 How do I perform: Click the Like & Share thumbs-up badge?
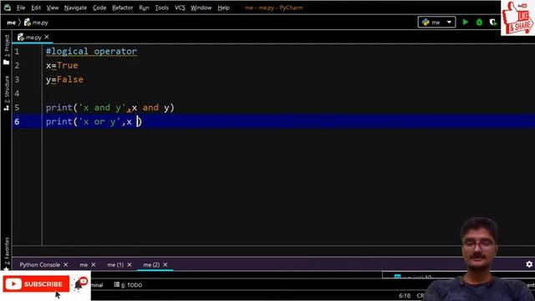[518, 18]
